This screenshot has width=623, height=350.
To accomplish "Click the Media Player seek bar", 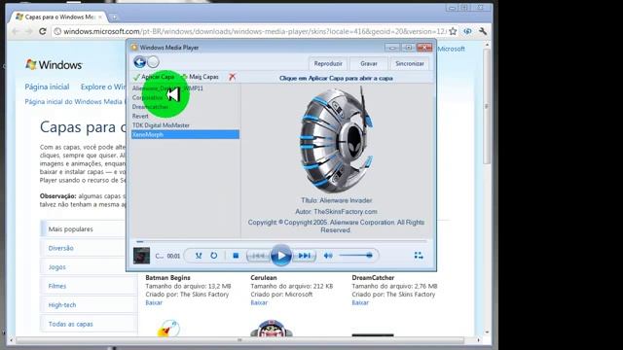I will pyautogui.click(x=281, y=241).
